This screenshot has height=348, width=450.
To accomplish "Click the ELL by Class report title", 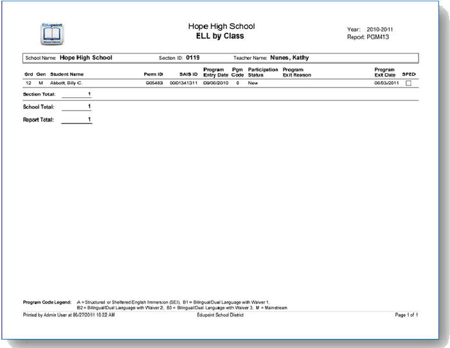I will 221,36.
